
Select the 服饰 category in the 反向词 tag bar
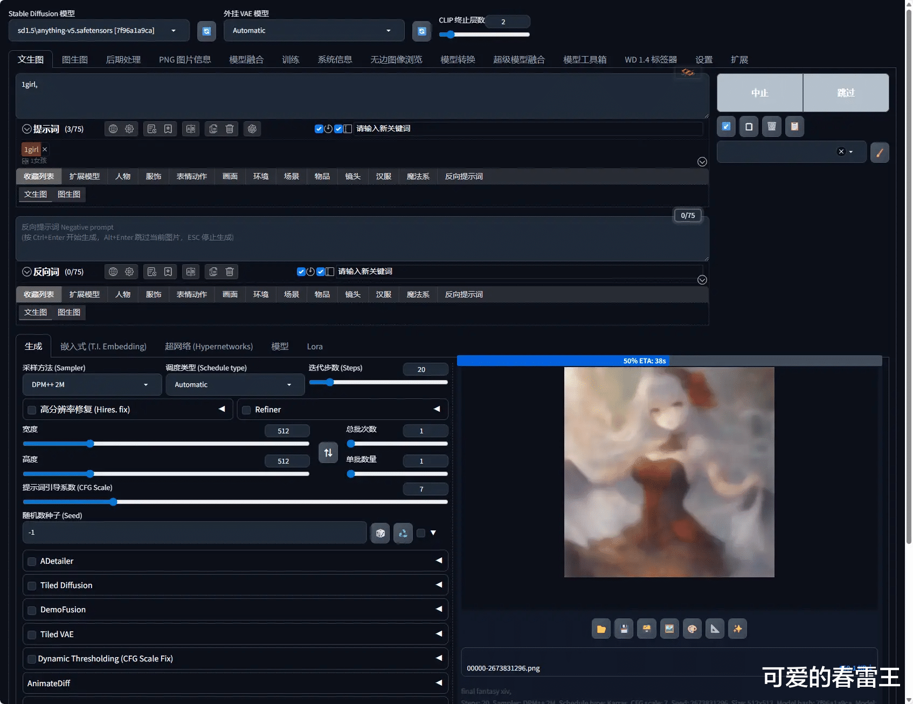click(154, 294)
